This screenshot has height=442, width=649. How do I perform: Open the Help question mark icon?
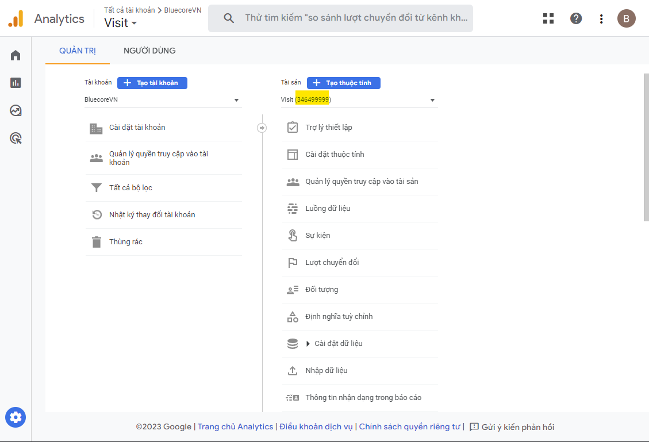(x=576, y=18)
